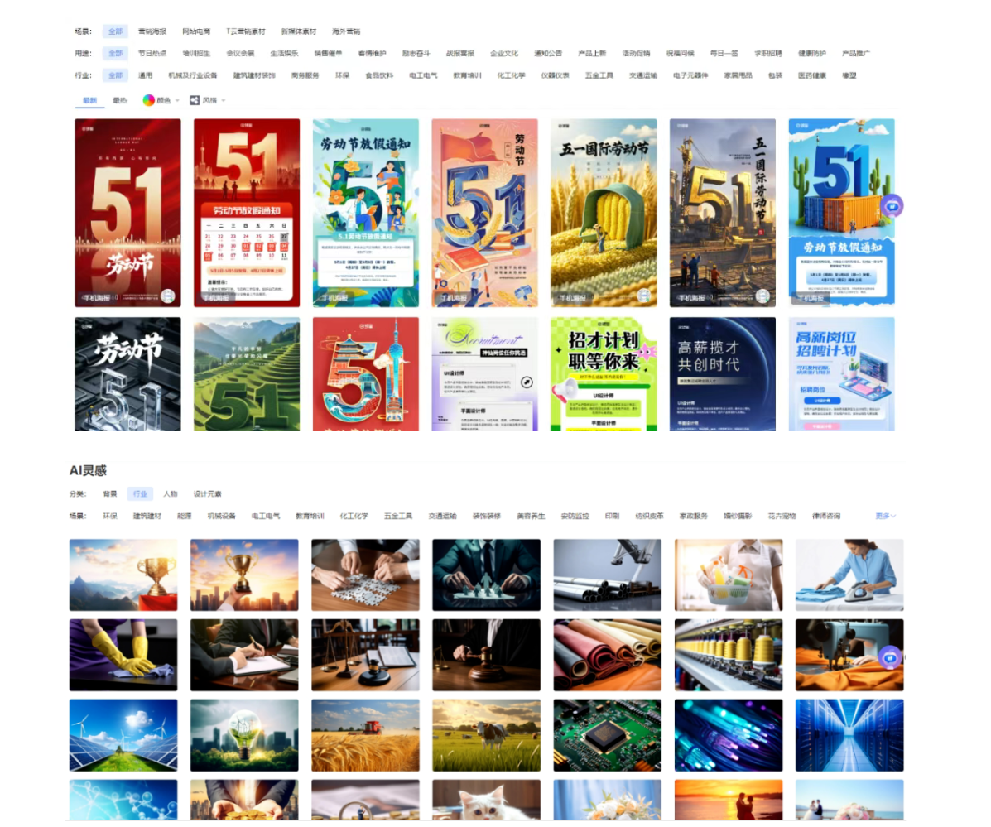Click the arrow icon on the Recruitment poster
Image resolution: width=991 pixels, height=827 pixels.
pos(526,382)
